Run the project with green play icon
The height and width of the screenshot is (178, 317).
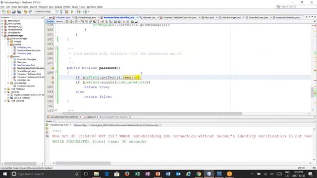click(72, 12)
